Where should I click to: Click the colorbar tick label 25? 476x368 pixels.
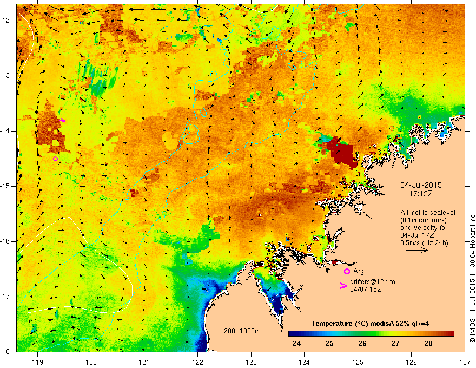click(x=329, y=344)
